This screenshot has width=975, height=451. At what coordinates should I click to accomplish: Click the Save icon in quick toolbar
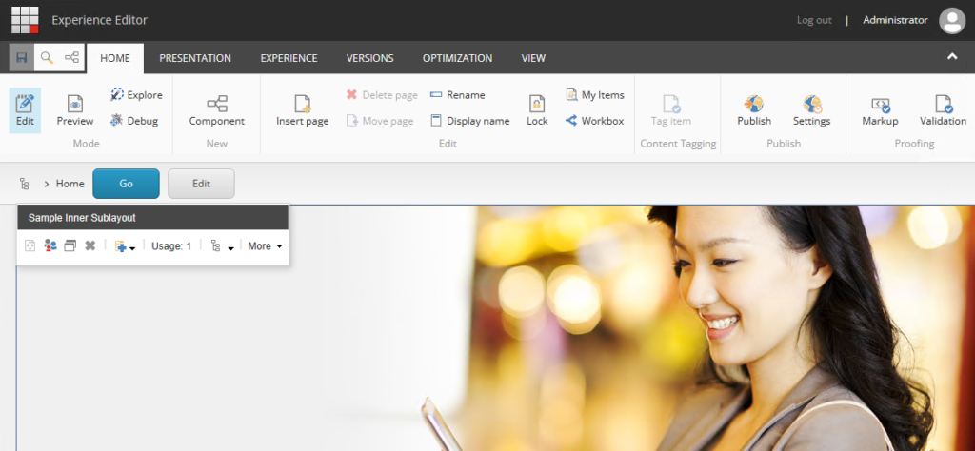pos(21,58)
